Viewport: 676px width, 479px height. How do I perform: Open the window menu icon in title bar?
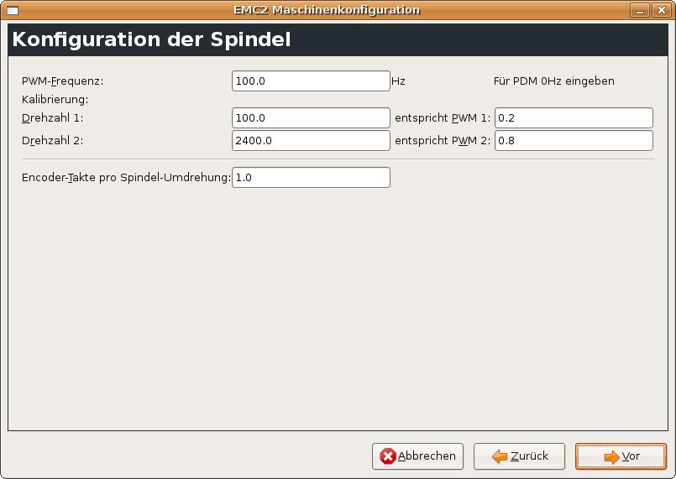pyautogui.click(x=13, y=10)
